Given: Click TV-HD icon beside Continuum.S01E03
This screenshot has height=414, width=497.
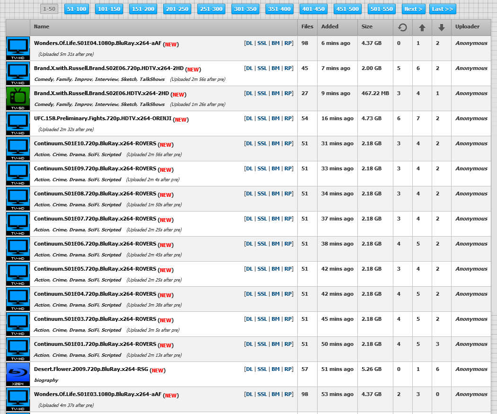Looking at the screenshot, I should click(x=18, y=324).
